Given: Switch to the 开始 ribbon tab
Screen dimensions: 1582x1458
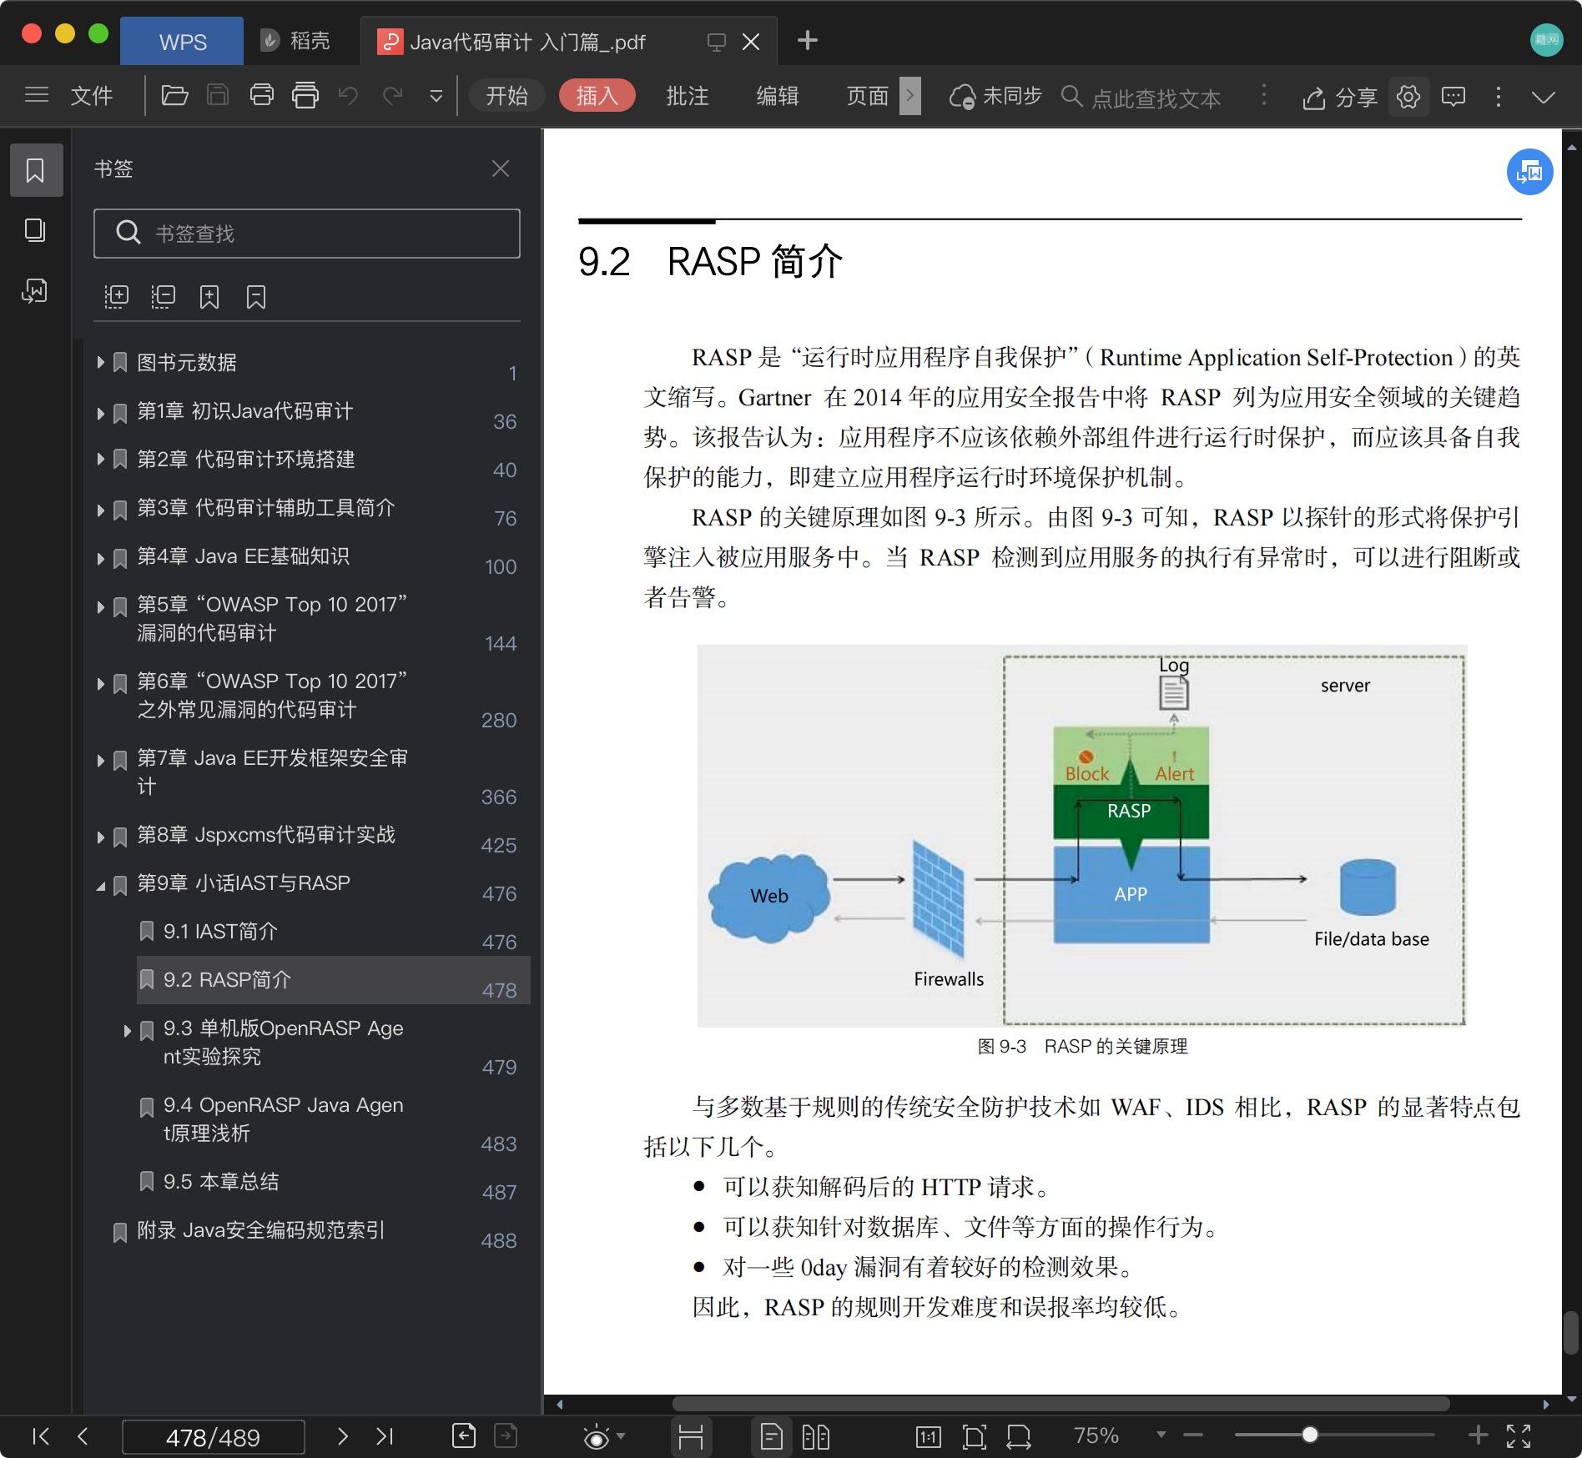Looking at the screenshot, I should click(506, 95).
